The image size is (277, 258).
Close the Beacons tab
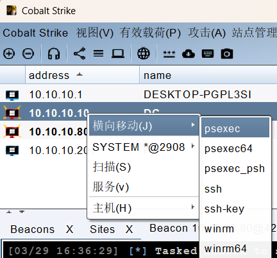[69, 229]
